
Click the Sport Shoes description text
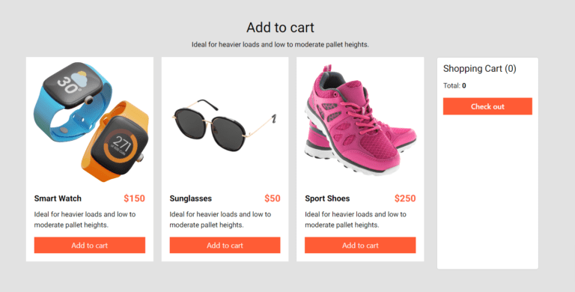coord(356,219)
